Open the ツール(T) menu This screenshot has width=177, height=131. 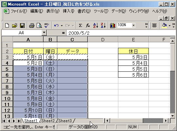(101, 11)
